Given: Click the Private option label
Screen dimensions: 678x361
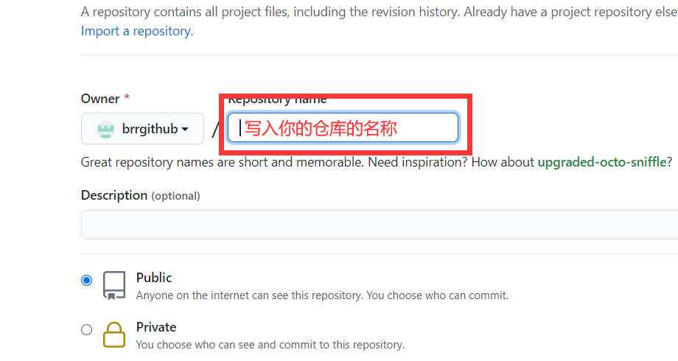Looking at the screenshot, I should (x=156, y=327).
